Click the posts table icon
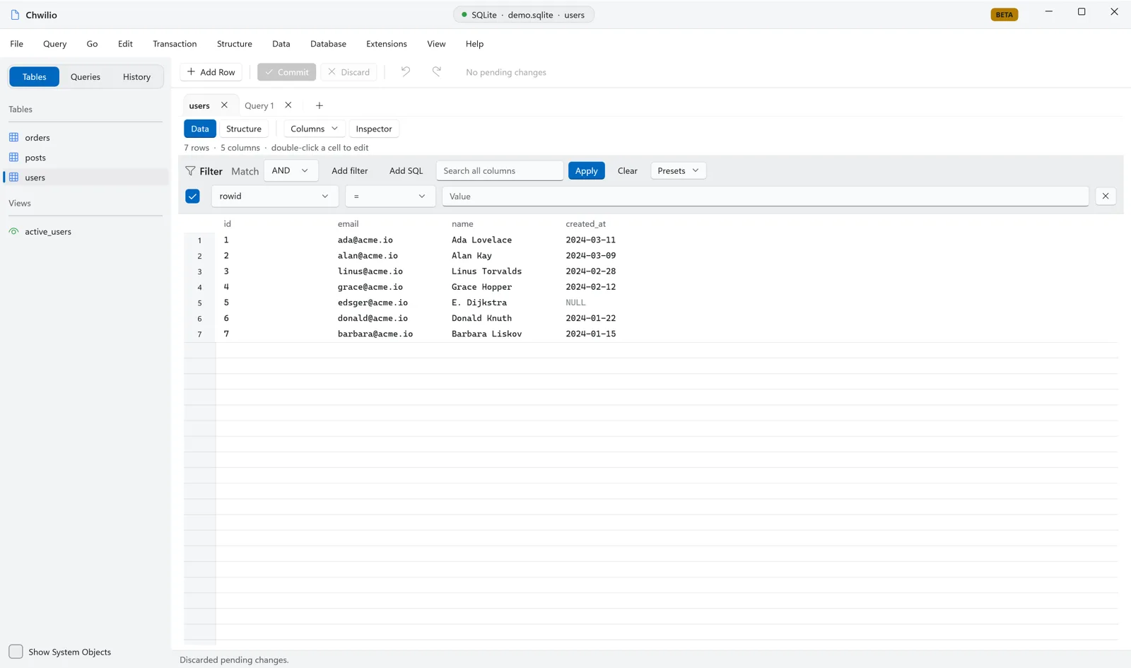Viewport: 1131px width, 668px height. (13, 157)
